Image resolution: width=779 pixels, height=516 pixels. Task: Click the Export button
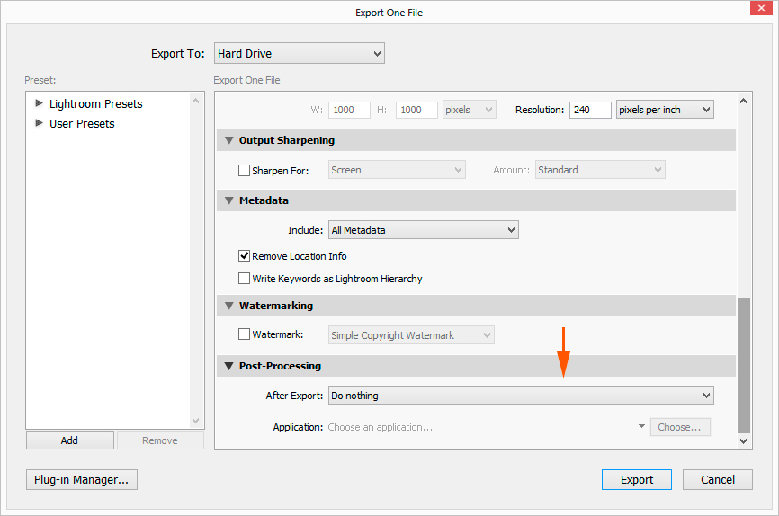(636, 479)
